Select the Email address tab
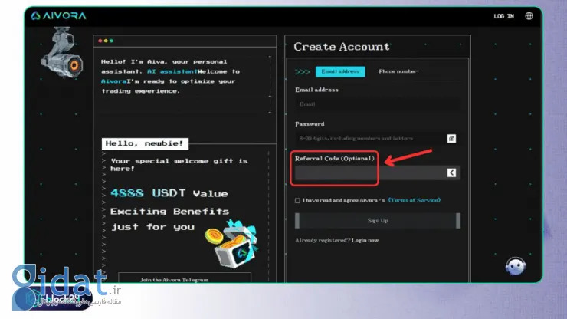 pos(339,71)
